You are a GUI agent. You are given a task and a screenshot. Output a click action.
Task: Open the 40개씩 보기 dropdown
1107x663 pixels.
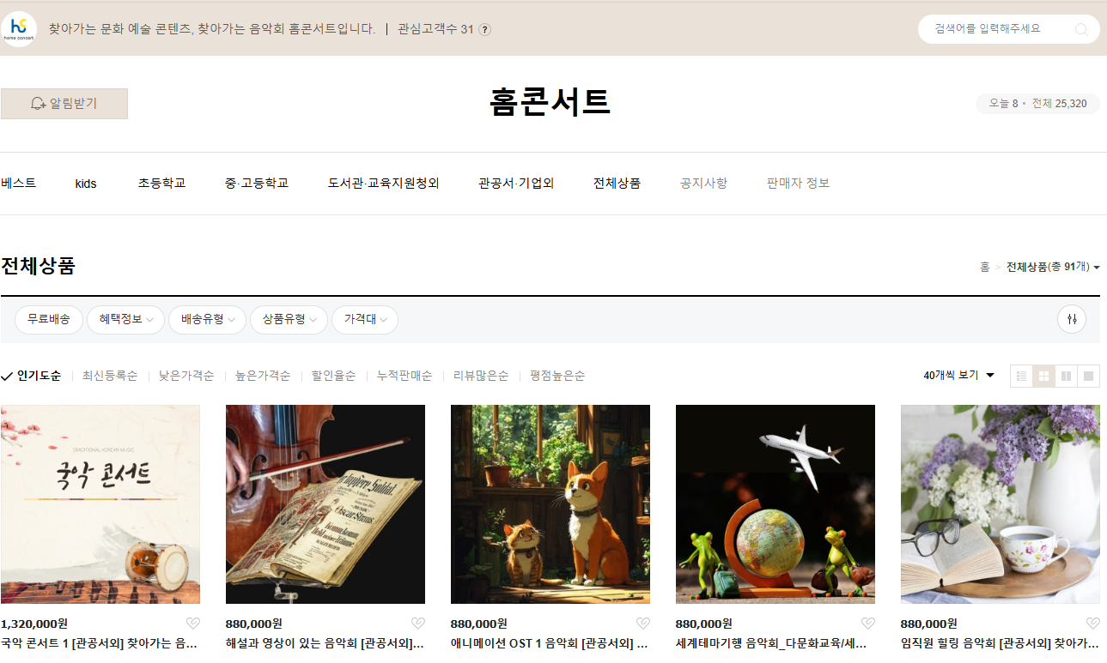click(958, 376)
